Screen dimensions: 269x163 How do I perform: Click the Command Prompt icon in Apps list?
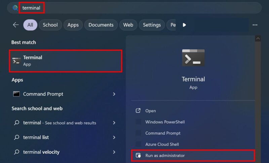click(16, 94)
